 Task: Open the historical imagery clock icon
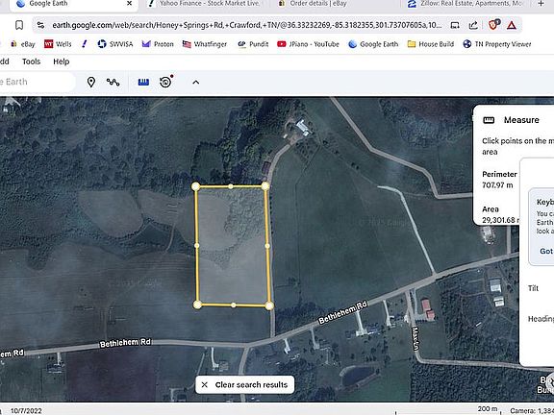click(165, 82)
